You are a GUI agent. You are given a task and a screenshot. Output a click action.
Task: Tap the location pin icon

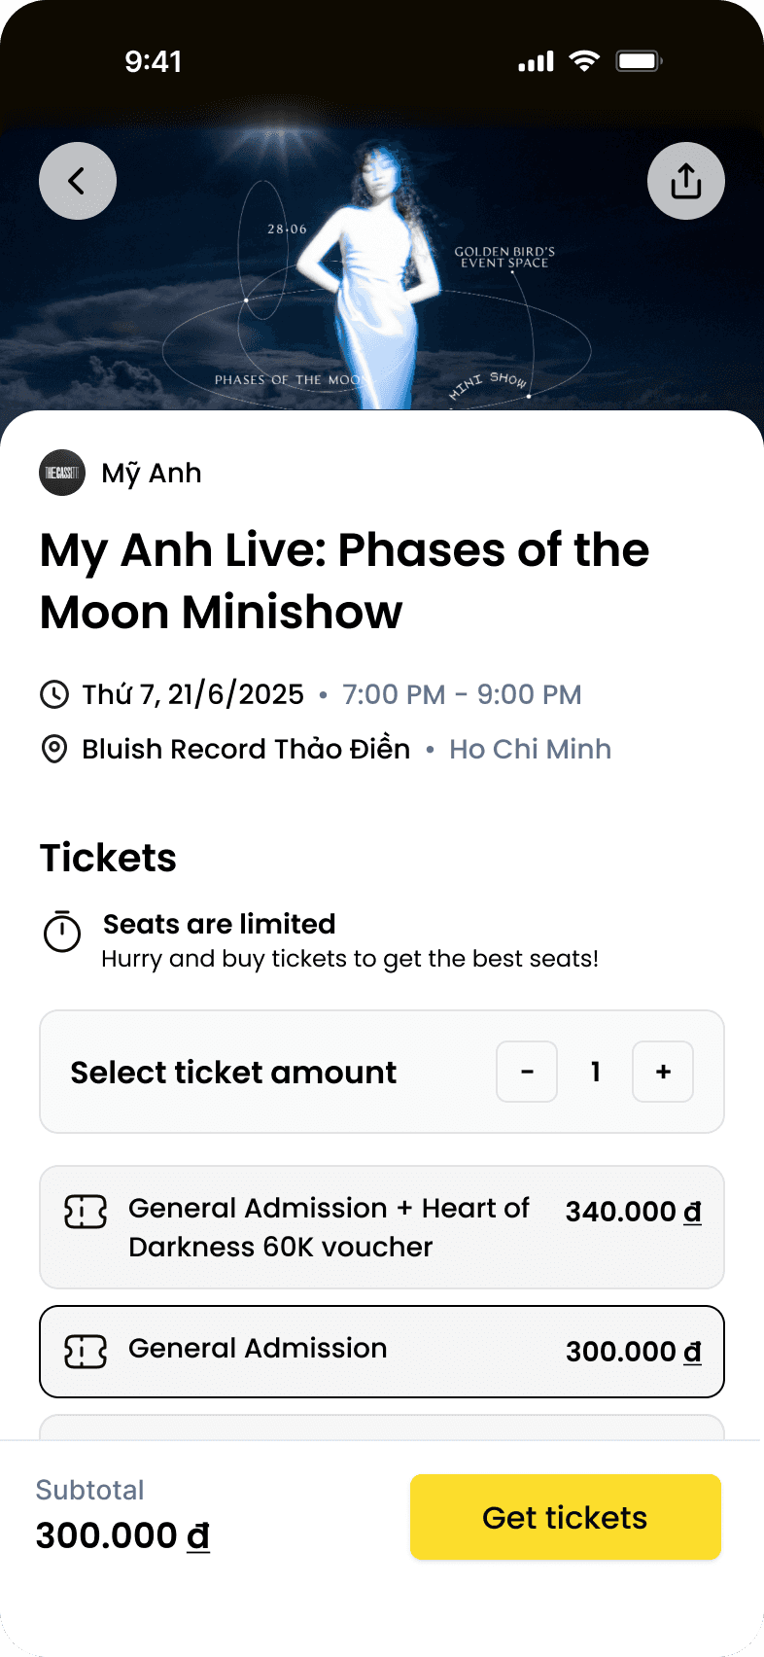(54, 750)
